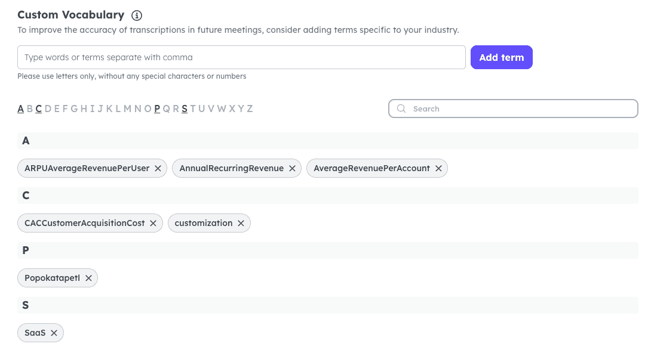Select letter M in alphabet index
651x353 pixels.
tap(127, 109)
